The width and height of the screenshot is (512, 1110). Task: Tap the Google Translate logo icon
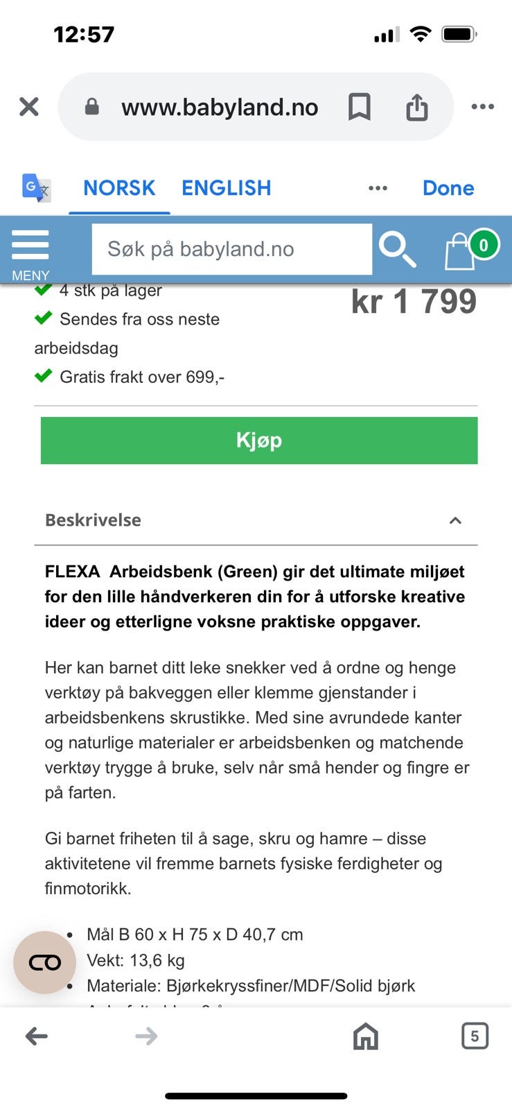click(36, 188)
